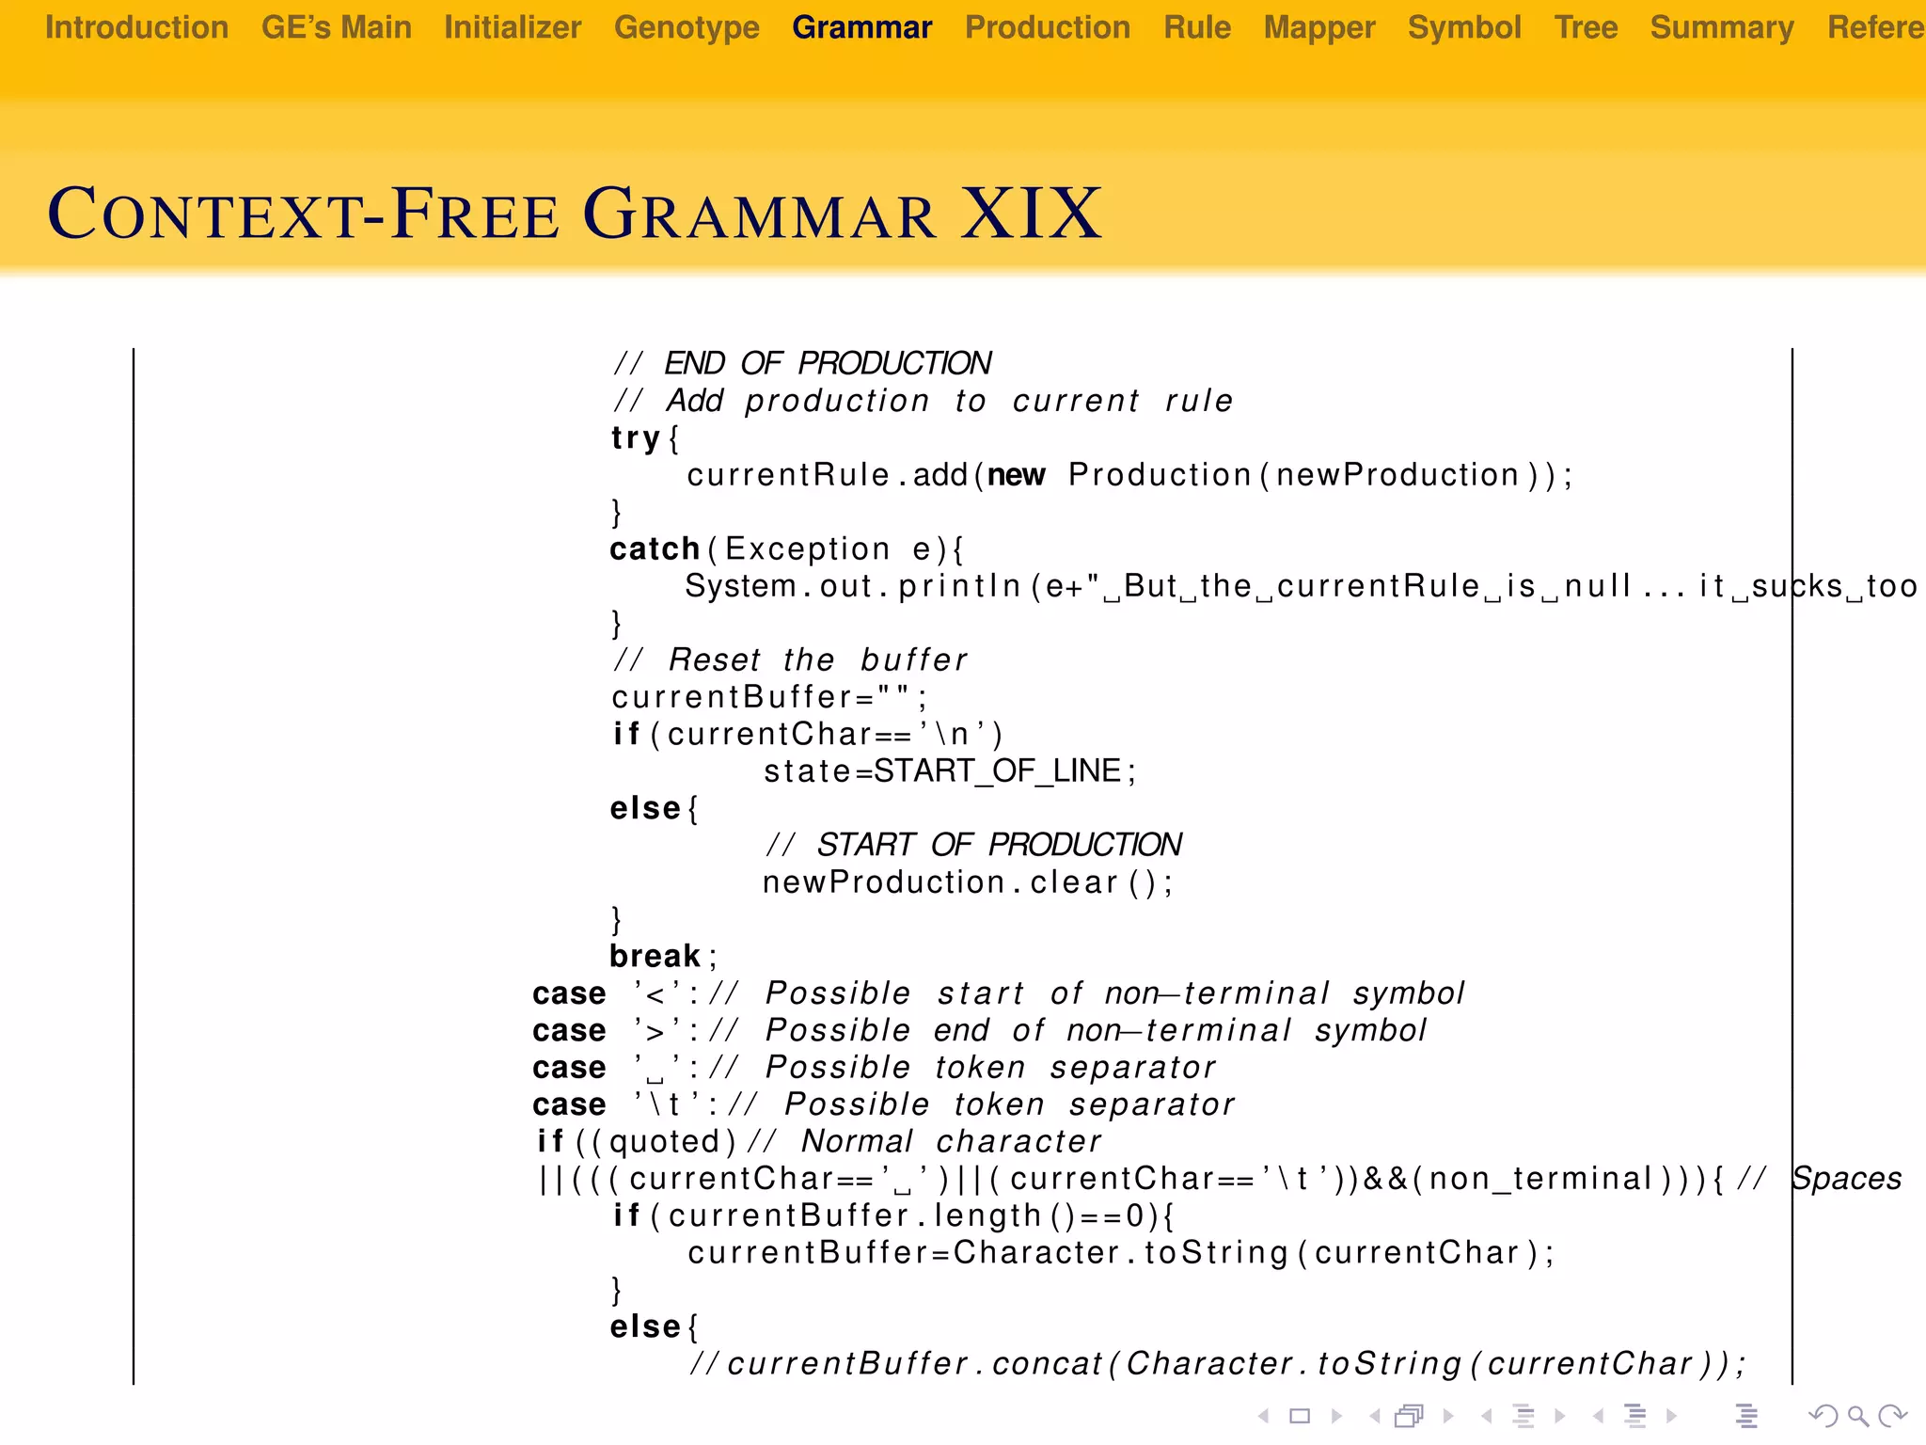Click the 'catch(Exception e){' line
Viewport: 1926px width, 1445px height.
pos(787,548)
